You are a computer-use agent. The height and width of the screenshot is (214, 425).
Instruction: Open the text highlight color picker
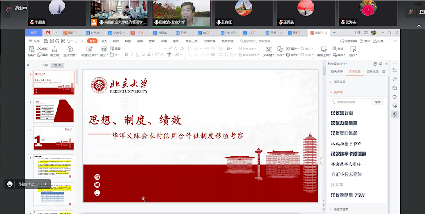tap(178, 54)
